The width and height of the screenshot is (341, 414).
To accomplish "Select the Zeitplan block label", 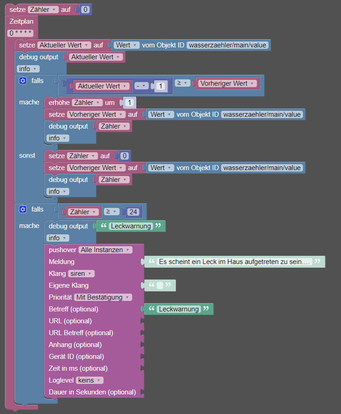I will [21, 21].
